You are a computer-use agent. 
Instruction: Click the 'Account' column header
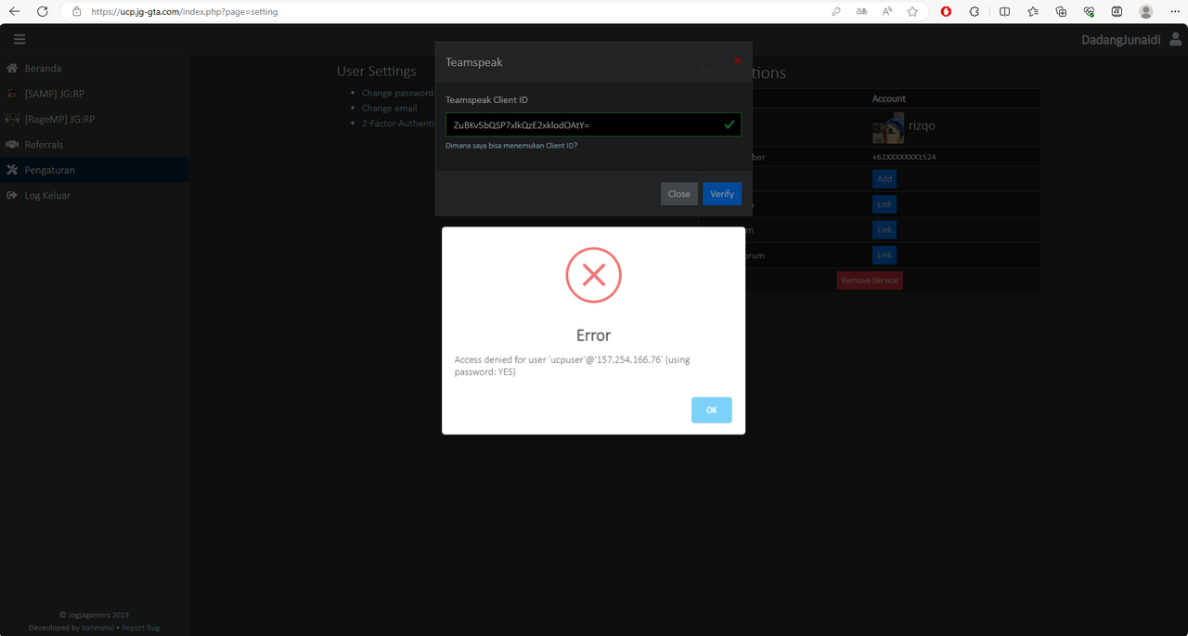[x=889, y=98]
